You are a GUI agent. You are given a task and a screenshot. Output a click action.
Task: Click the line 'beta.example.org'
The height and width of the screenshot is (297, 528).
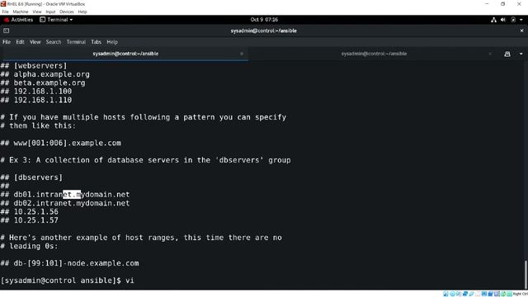tap(49, 82)
